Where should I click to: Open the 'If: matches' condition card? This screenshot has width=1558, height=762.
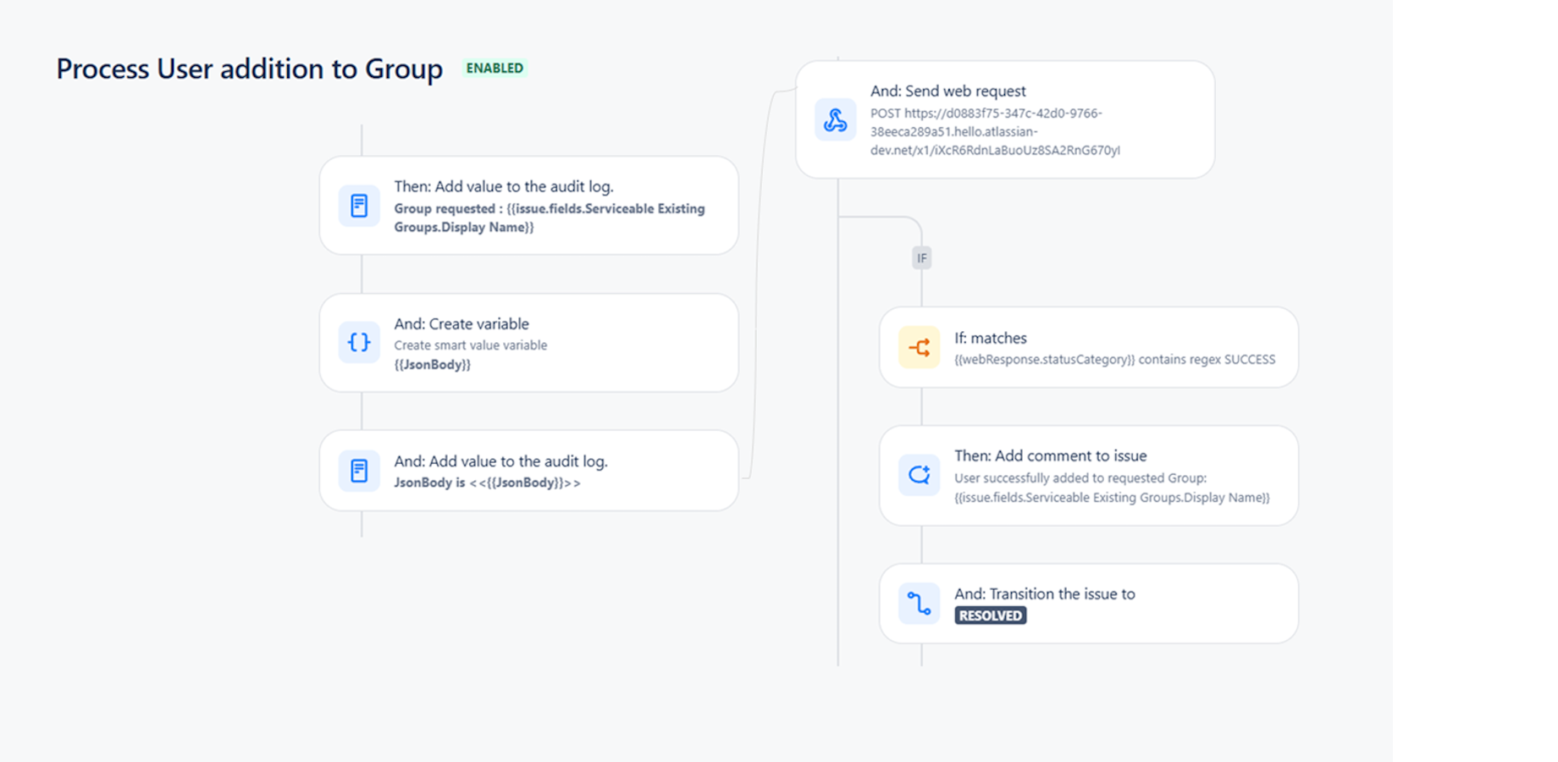(x=1089, y=347)
